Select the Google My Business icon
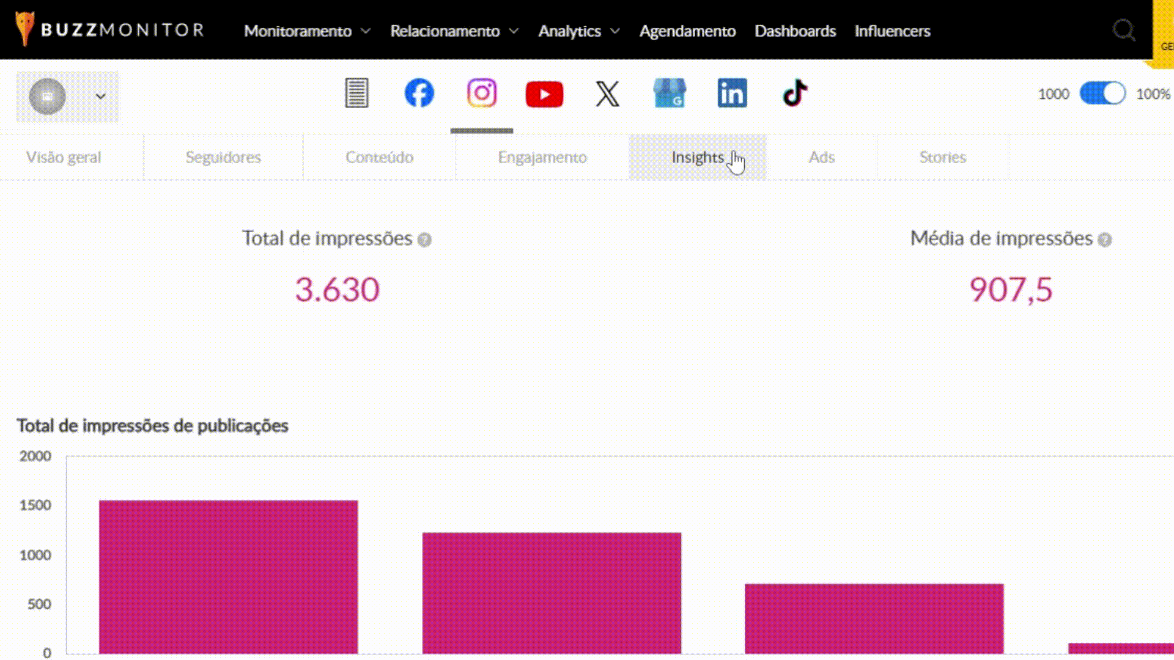The height and width of the screenshot is (660, 1174). tap(670, 94)
